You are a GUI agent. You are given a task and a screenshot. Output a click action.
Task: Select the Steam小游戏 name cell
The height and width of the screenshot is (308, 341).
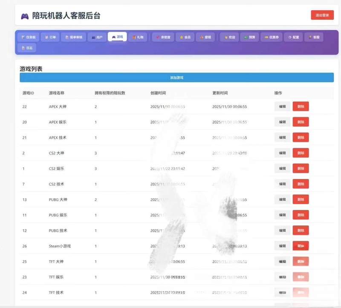[60, 246]
